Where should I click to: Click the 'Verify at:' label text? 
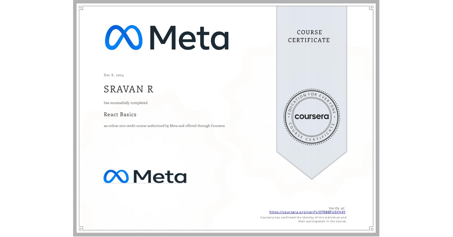336,208
